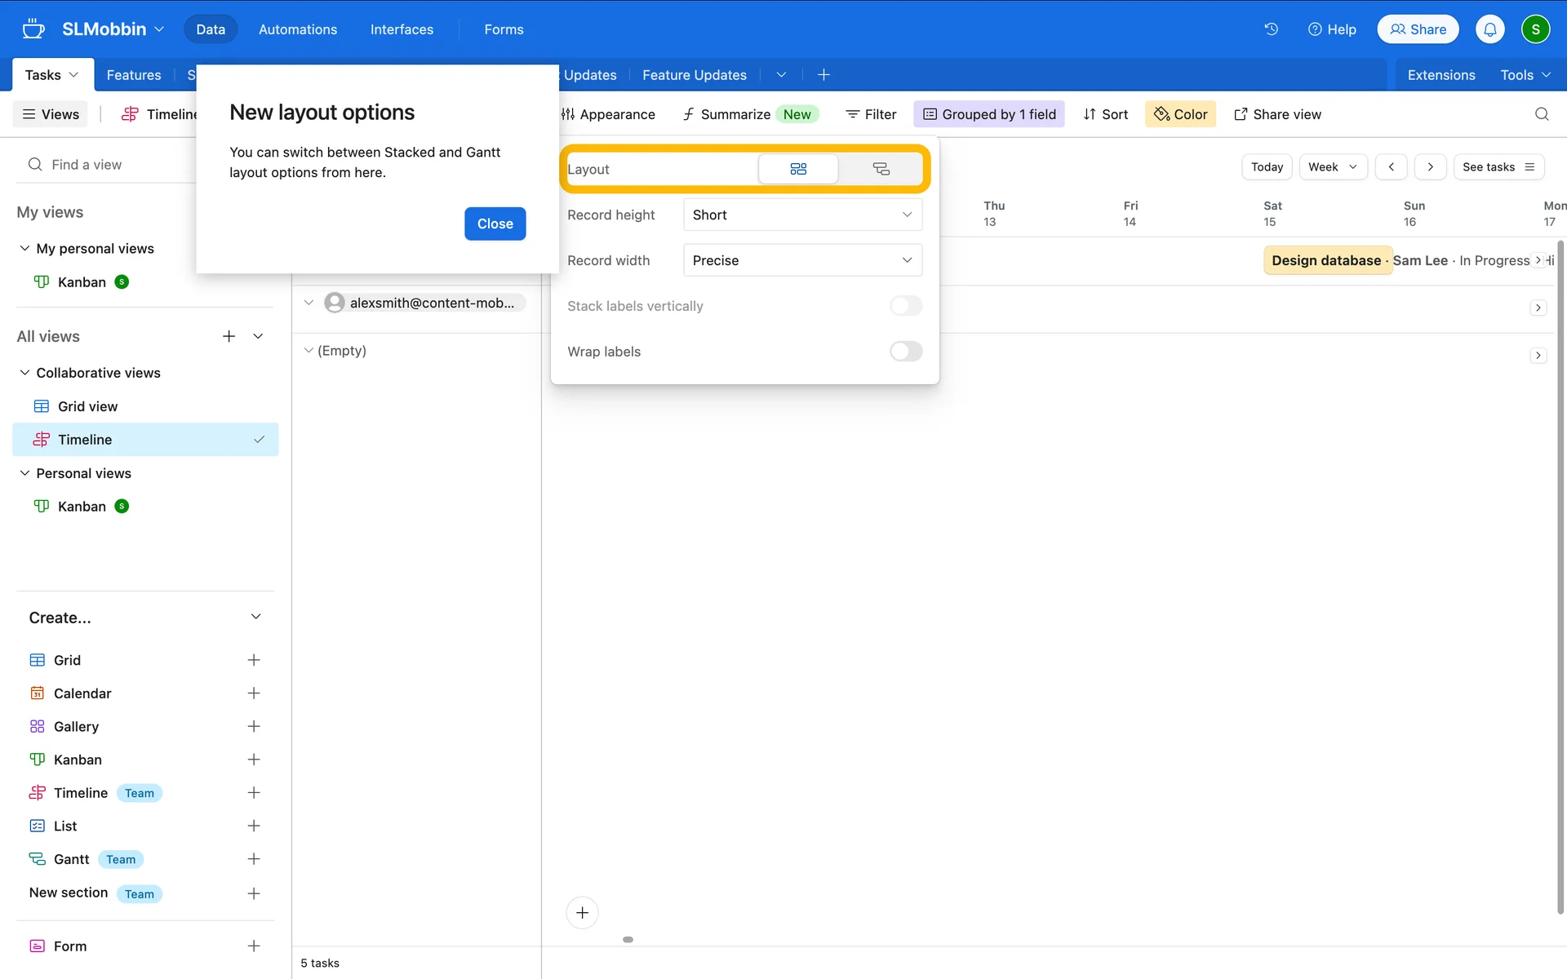The width and height of the screenshot is (1567, 979).
Task: Switch to Feature Updates table tab
Action: click(x=694, y=75)
